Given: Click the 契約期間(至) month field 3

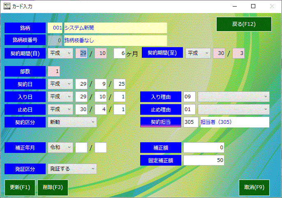Looking at the screenshot, I should click(x=238, y=53).
